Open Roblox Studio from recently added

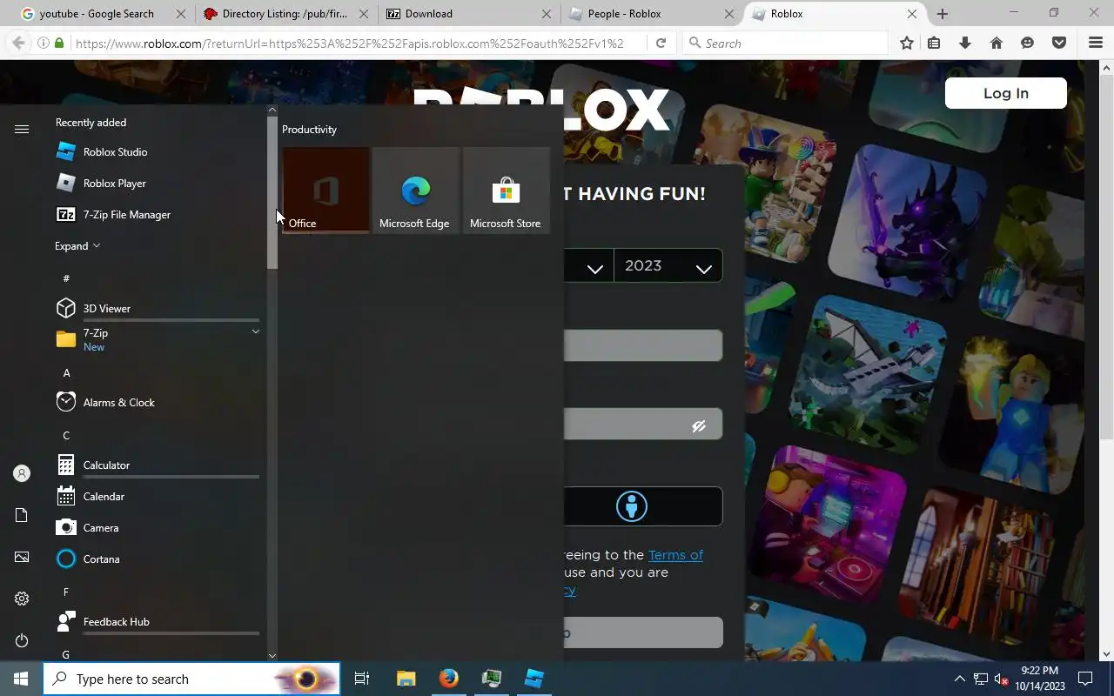(x=157, y=152)
